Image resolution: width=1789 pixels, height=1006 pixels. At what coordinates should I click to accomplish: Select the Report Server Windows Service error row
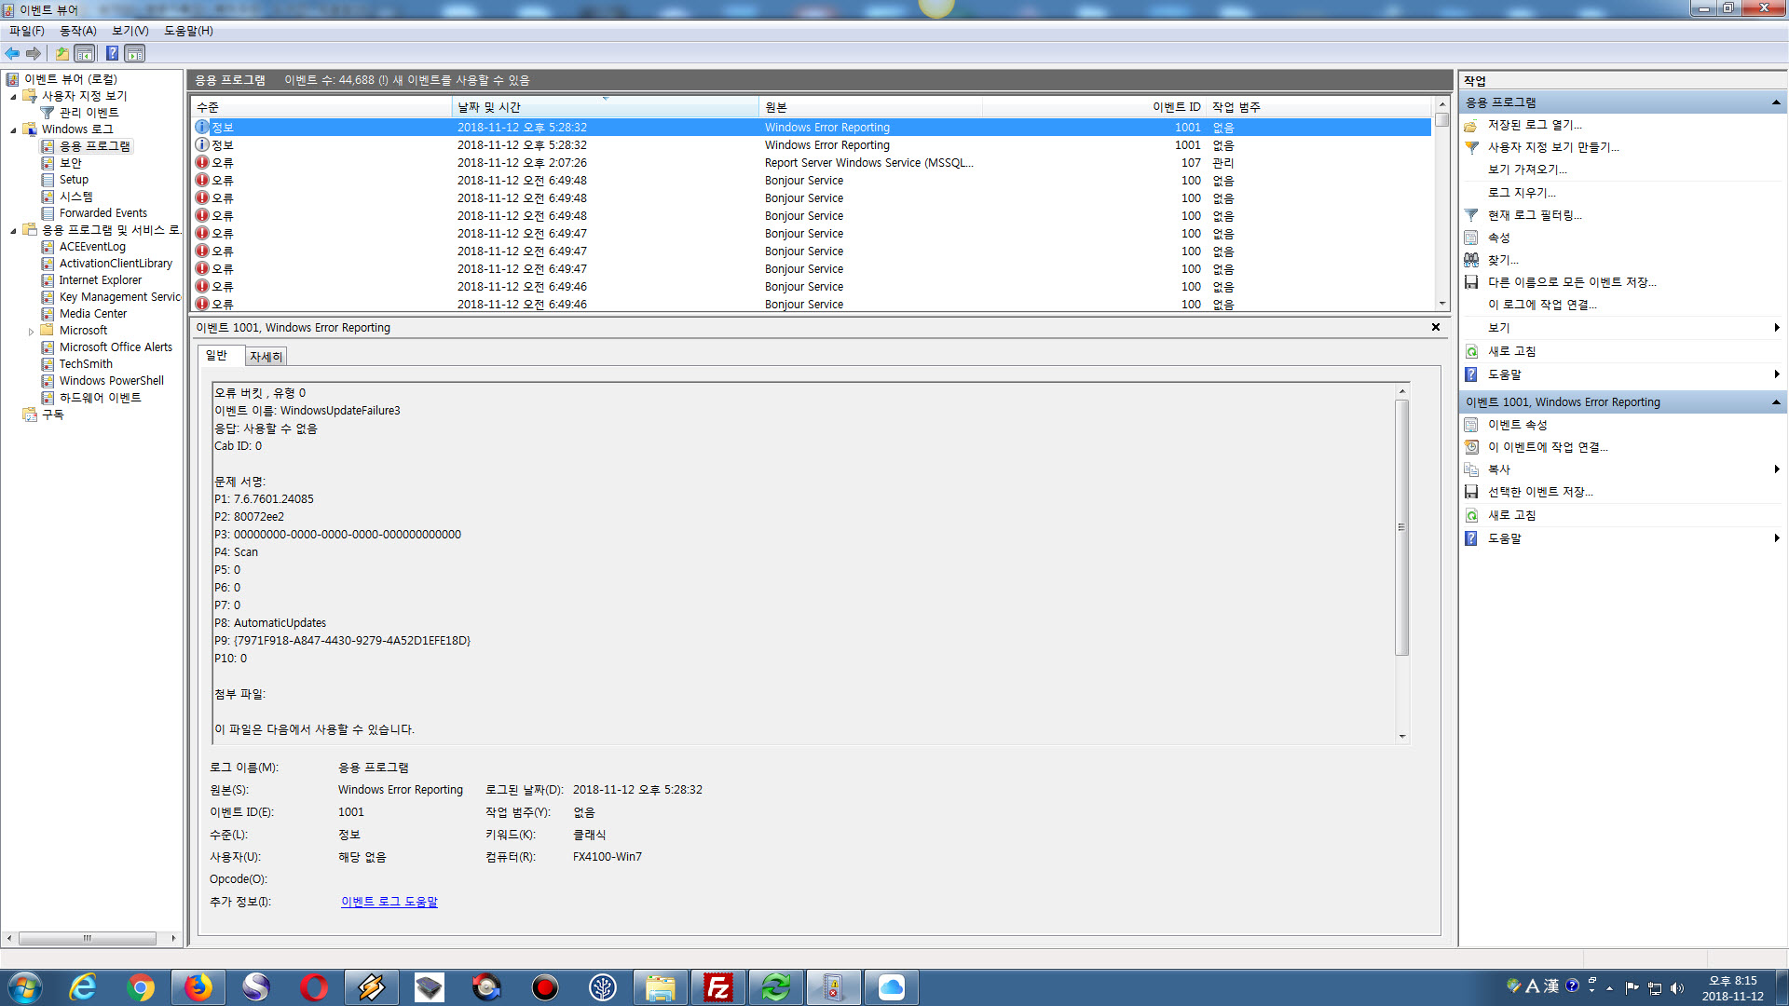coord(811,163)
